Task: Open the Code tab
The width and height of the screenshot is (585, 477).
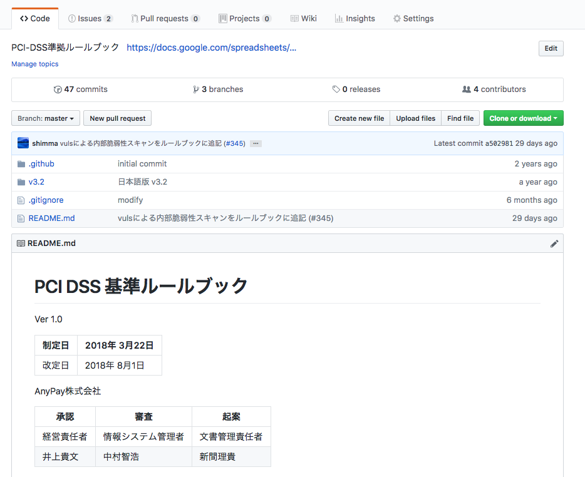Action: click(34, 19)
